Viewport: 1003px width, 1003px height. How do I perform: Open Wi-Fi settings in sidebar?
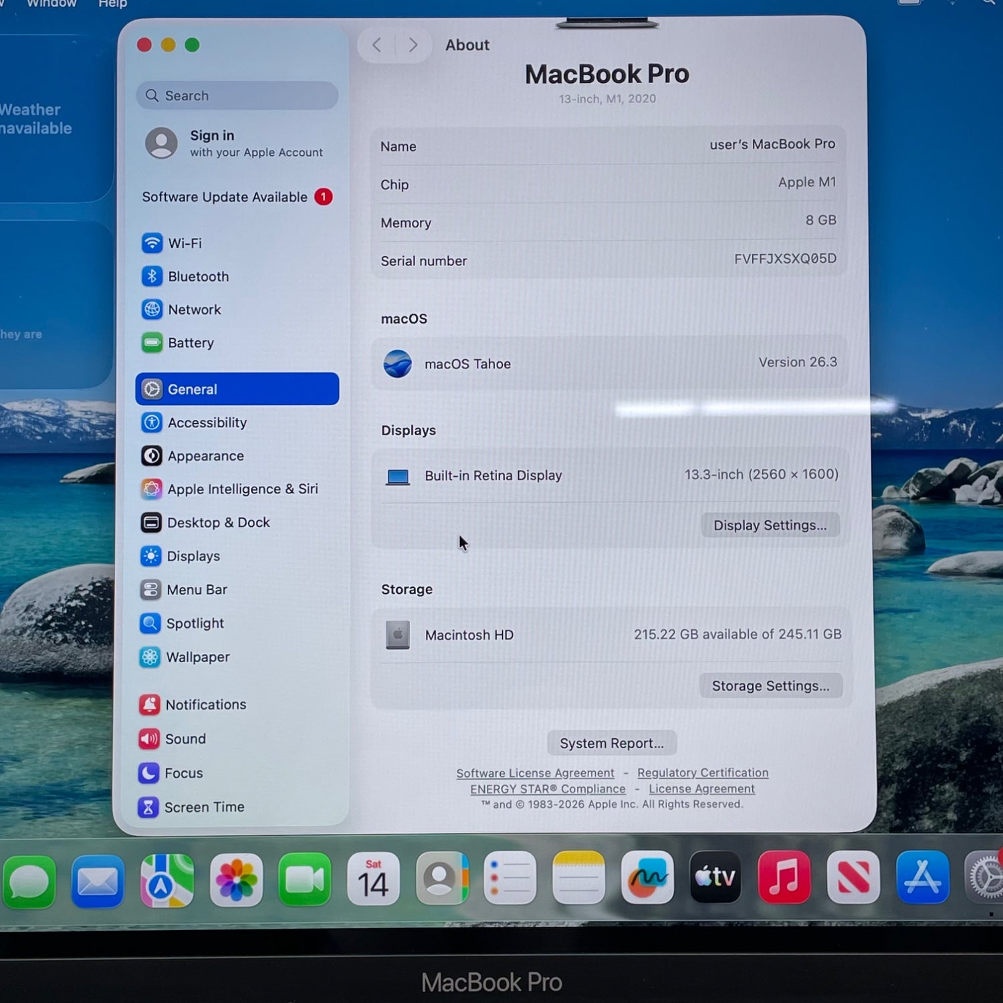point(184,243)
